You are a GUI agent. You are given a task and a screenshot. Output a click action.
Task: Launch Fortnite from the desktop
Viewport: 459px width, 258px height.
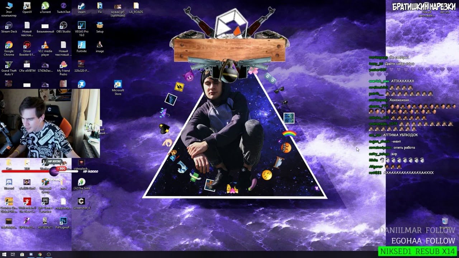pos(81,45)
